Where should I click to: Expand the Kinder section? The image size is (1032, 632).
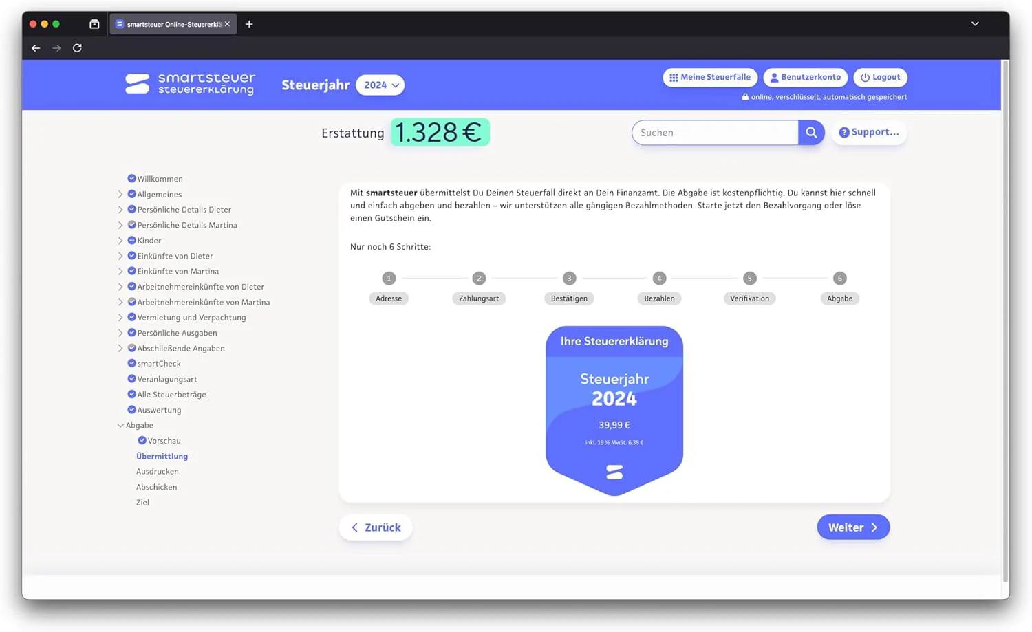pos(120,240)
